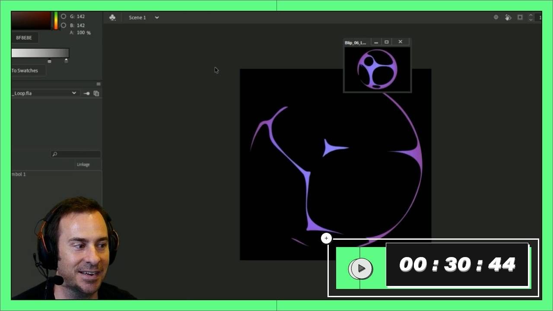Click the vertical green-orange color slider
This screenshot has width=553, height=311.
[x=56, y=21]
